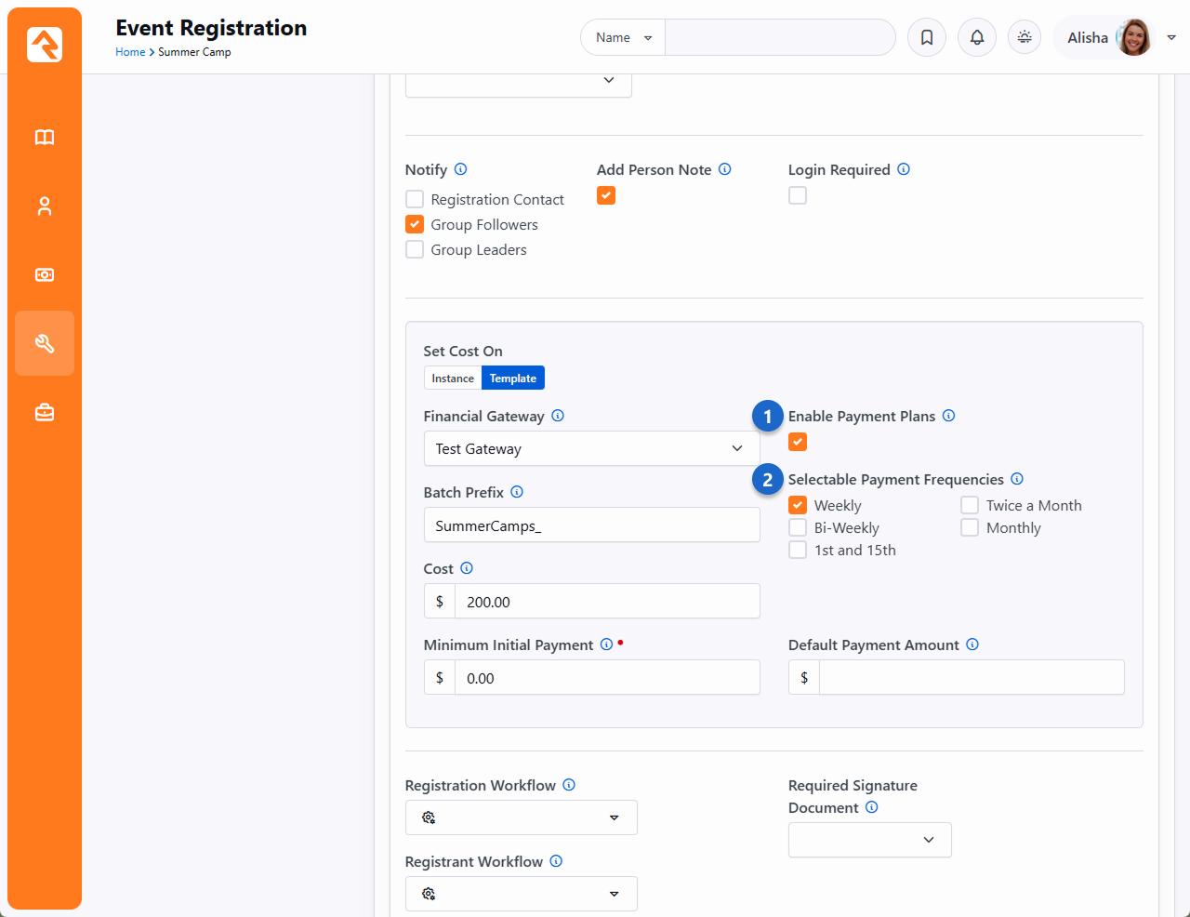The width and height of the screenshot is (1190, 917).
Task: Select the Instance cost option
Action: 453,379
